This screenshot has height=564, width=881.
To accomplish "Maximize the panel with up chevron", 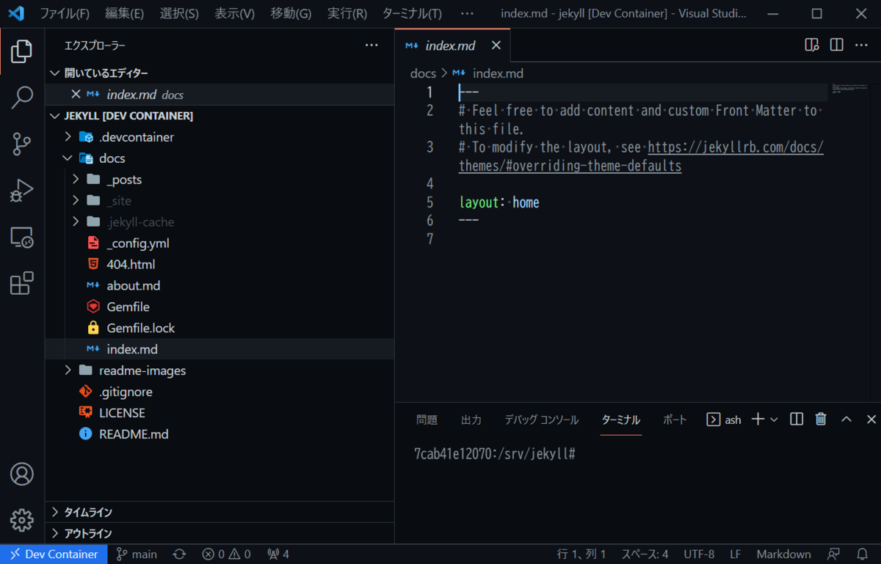I will pos(846,420).
